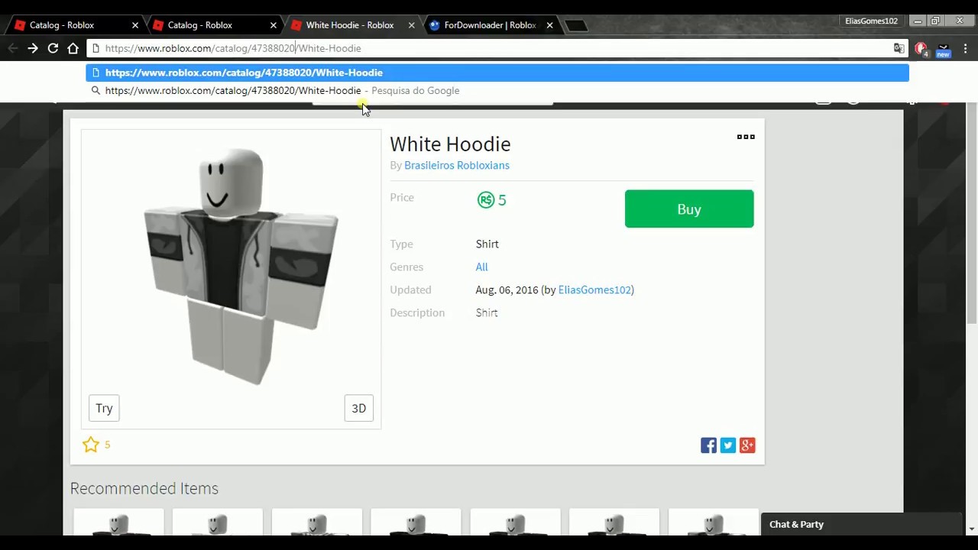The width and height of the screenshot is (978, 550).
Task: Click the translate page icon in address bar
Action: point(899,48)
